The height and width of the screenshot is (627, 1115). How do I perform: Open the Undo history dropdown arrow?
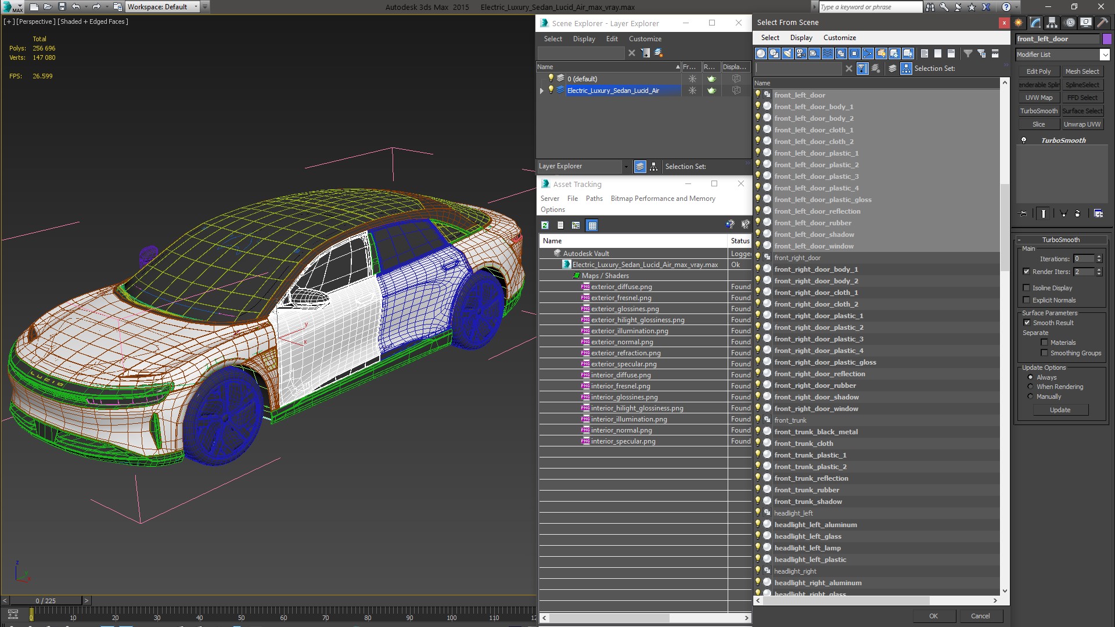(86, 7)
